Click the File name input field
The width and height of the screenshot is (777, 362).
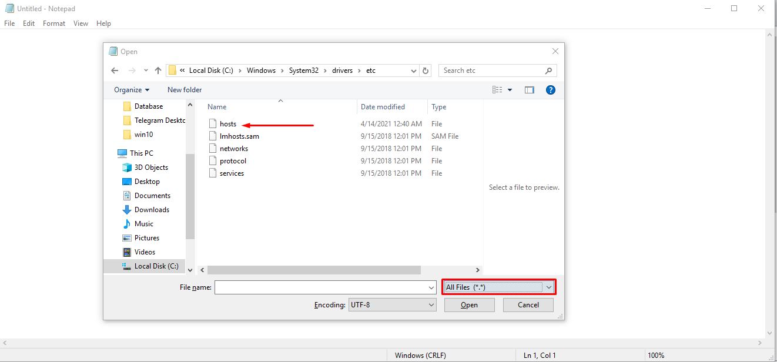(x=321, y=287)
